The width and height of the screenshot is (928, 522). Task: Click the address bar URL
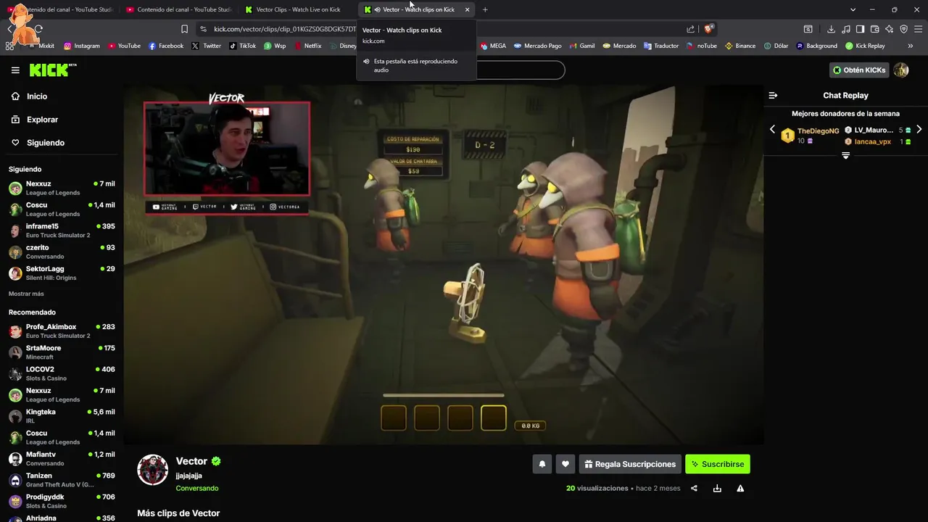(284, 29)
